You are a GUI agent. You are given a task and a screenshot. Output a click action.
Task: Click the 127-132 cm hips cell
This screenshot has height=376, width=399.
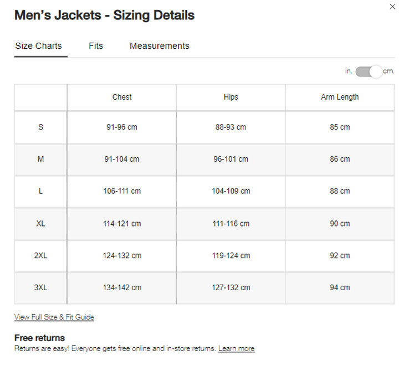click(x=231, y=288)
